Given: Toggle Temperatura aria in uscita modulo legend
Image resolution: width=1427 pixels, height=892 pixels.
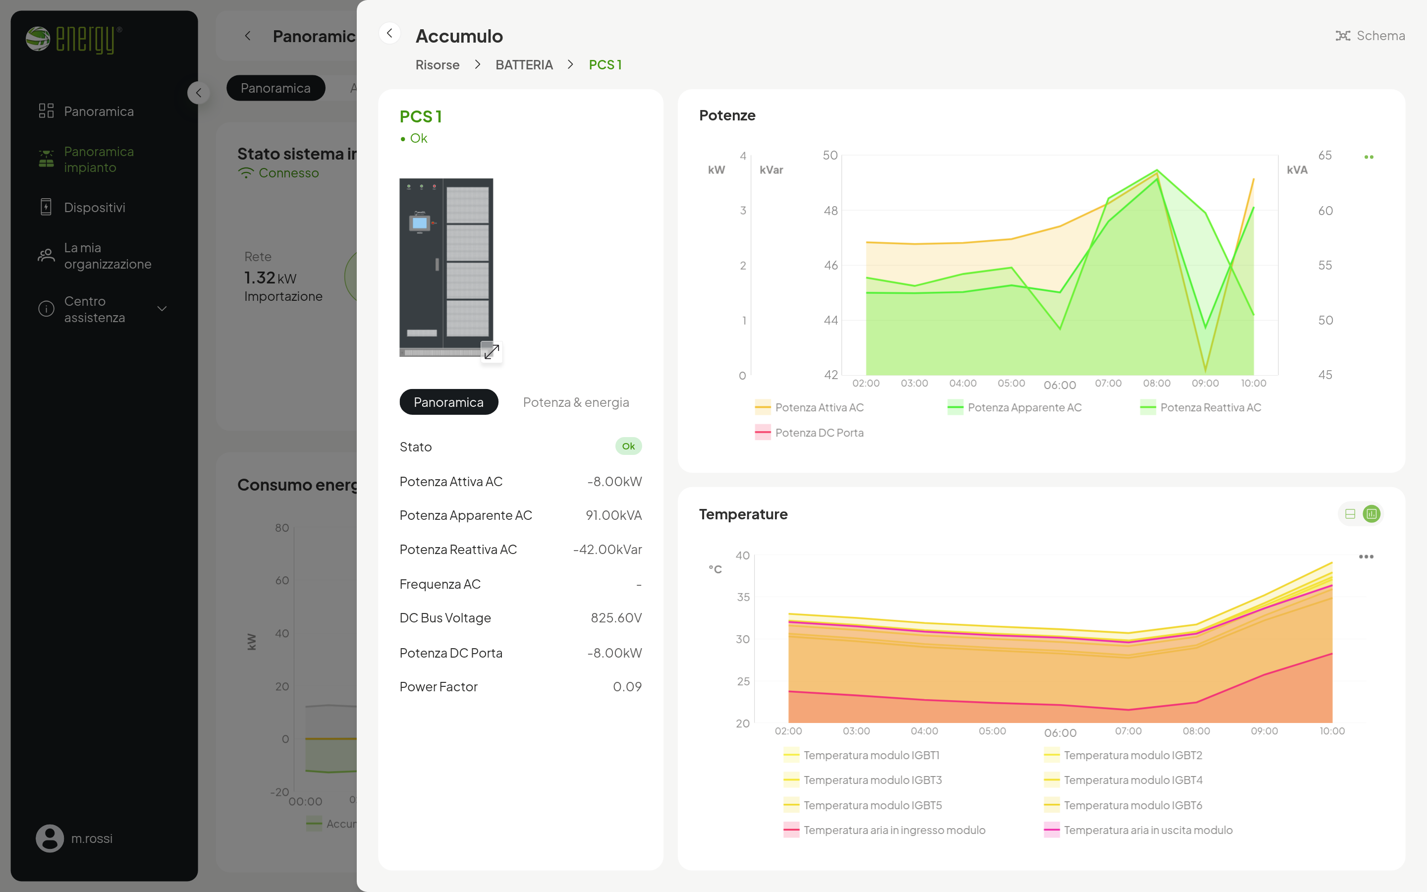Looking at the screenshot, I should 1138,830.
